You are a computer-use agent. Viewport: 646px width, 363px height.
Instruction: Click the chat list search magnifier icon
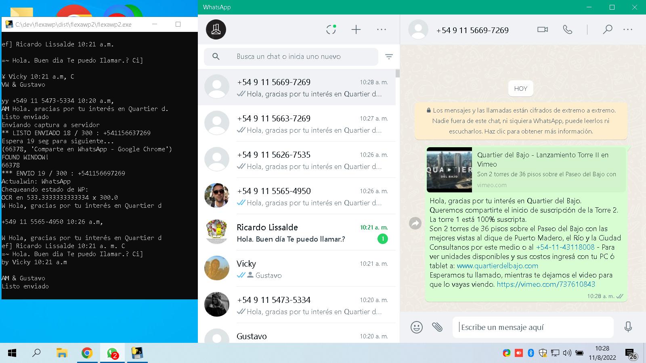point(216,56)
